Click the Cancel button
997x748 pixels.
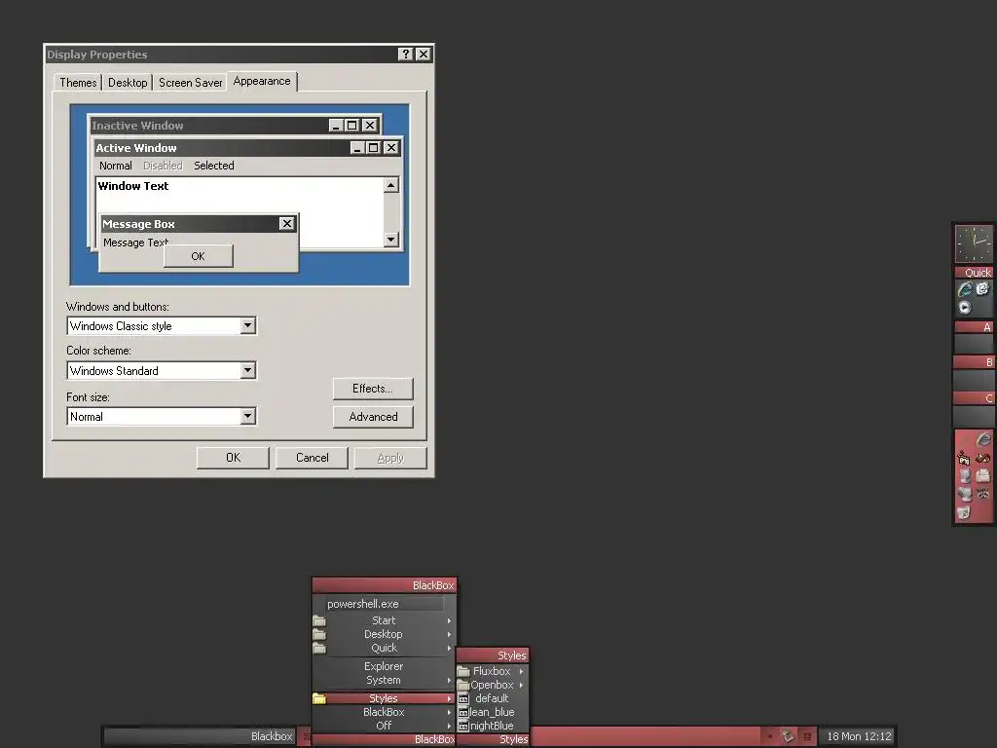[x=312, y=458]
